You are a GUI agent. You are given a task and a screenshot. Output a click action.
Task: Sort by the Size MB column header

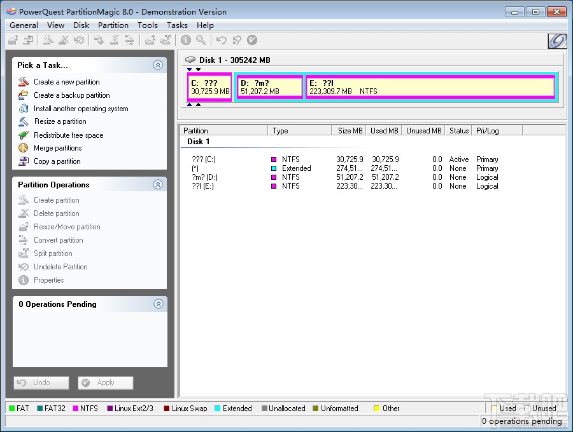pyautogui.click(x=350, y=131)
